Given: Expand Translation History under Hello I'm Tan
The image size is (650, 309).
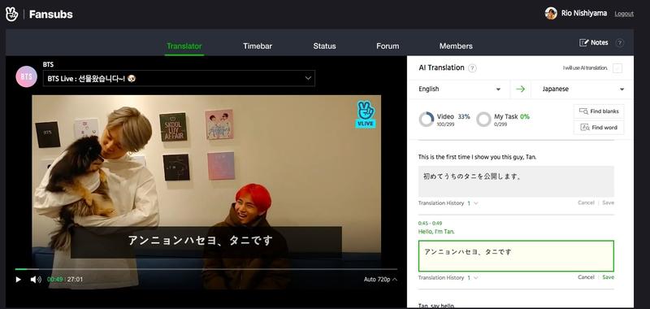Looking at the screenshot, I should tap(448, 278).
